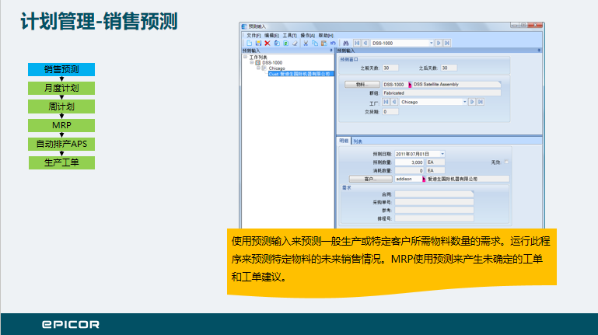This screenshot has width=598, height=335.
Task: Click first plant arrow beside Chicago
Action: click(x=386, y=102)
